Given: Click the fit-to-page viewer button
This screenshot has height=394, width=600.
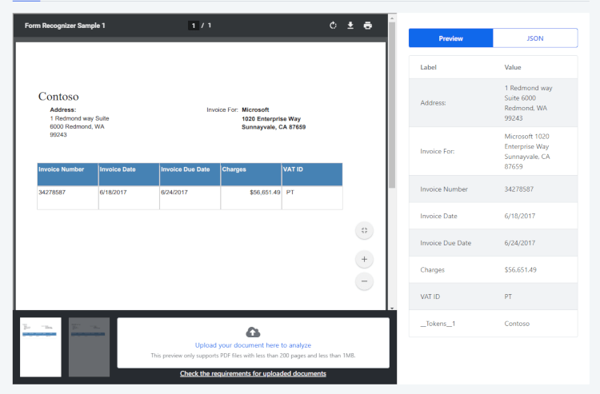Looking at the screenshot, I should coord(364,230).
